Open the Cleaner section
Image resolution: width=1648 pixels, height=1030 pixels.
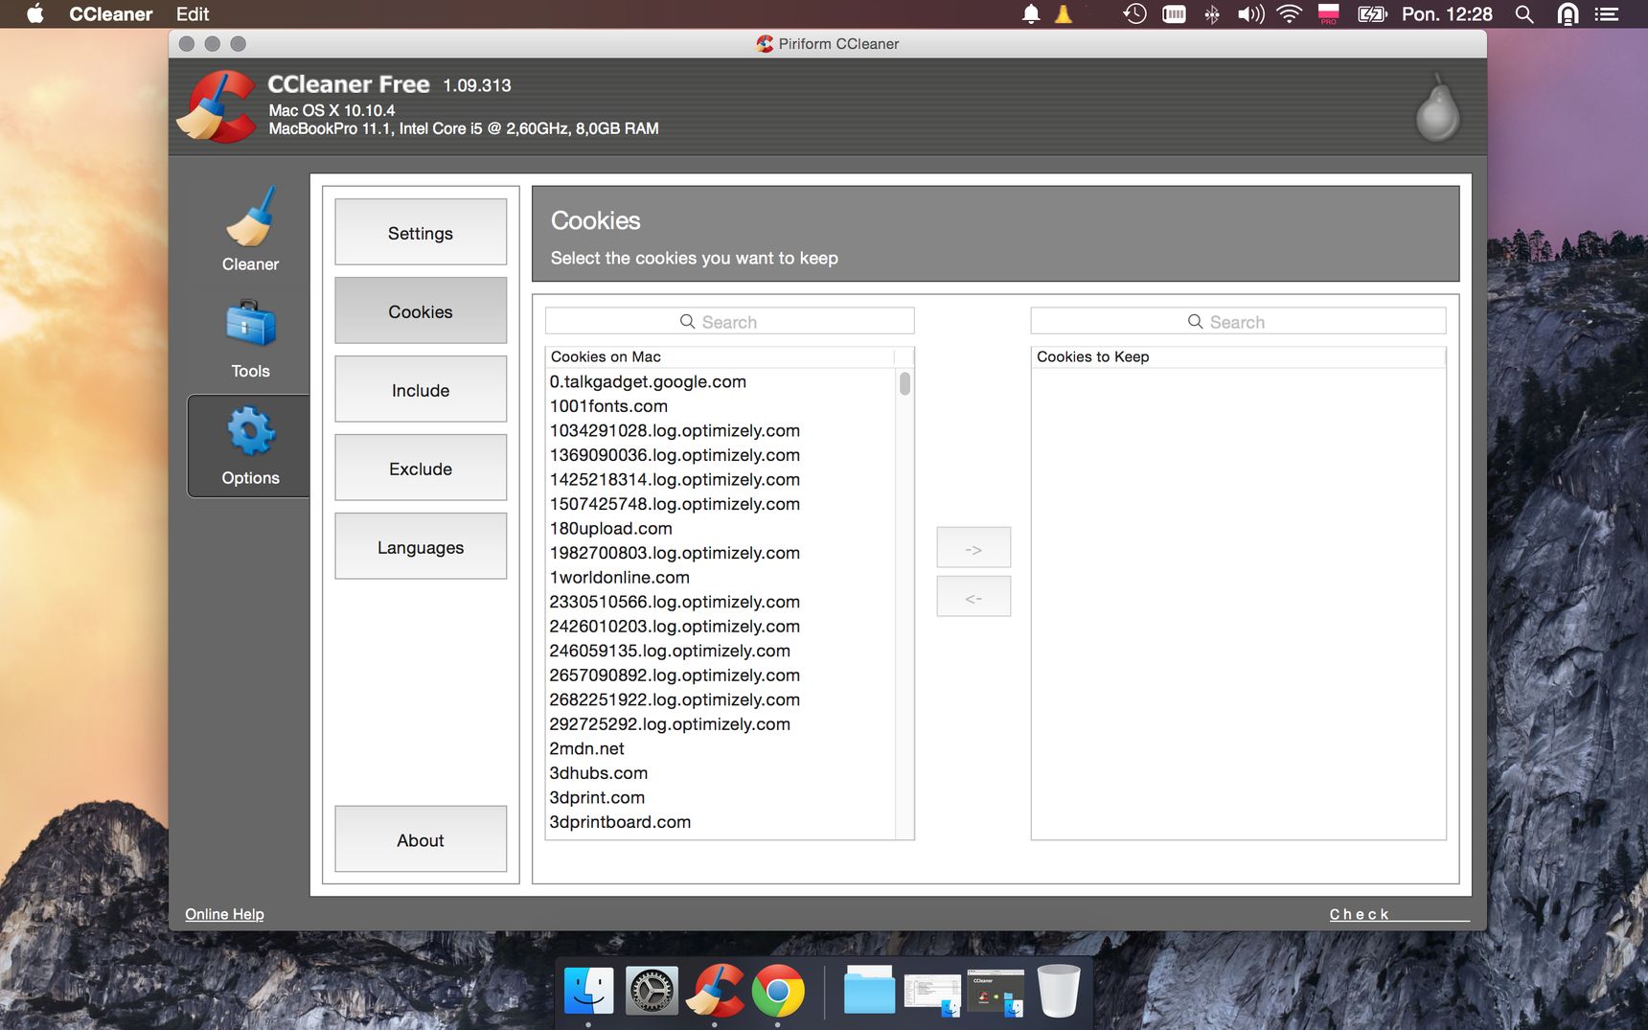pyautogui.click(x=250, y=230)
